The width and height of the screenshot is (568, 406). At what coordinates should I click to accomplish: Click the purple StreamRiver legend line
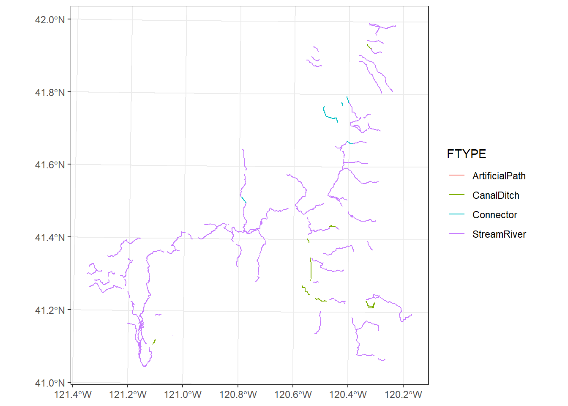456,234
